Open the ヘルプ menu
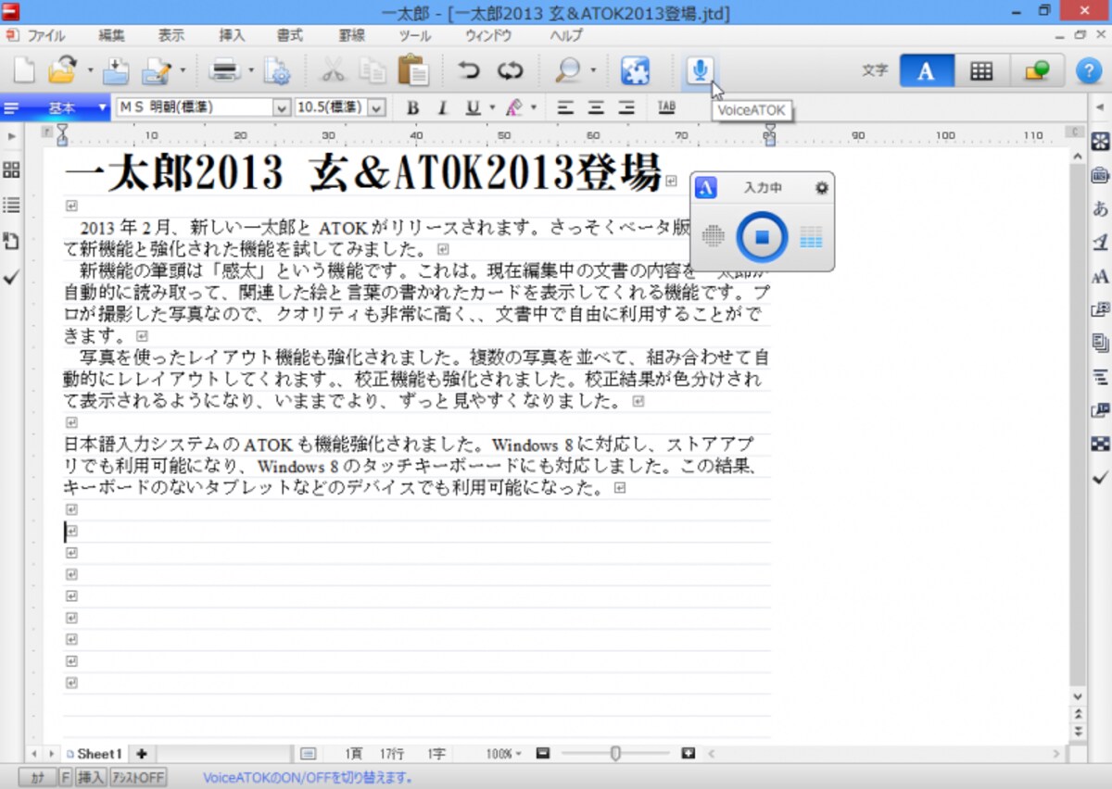1112x789 pixels. pyautogui.click(x=566, y=35)
